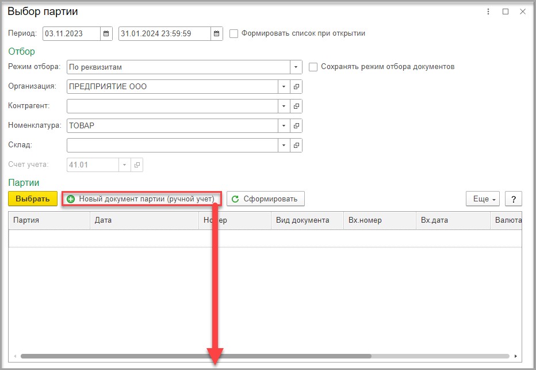Click Новый документ партии (ручной учет)
The image size is (536, 370).
pyautogui.click(x=141, y=199)
